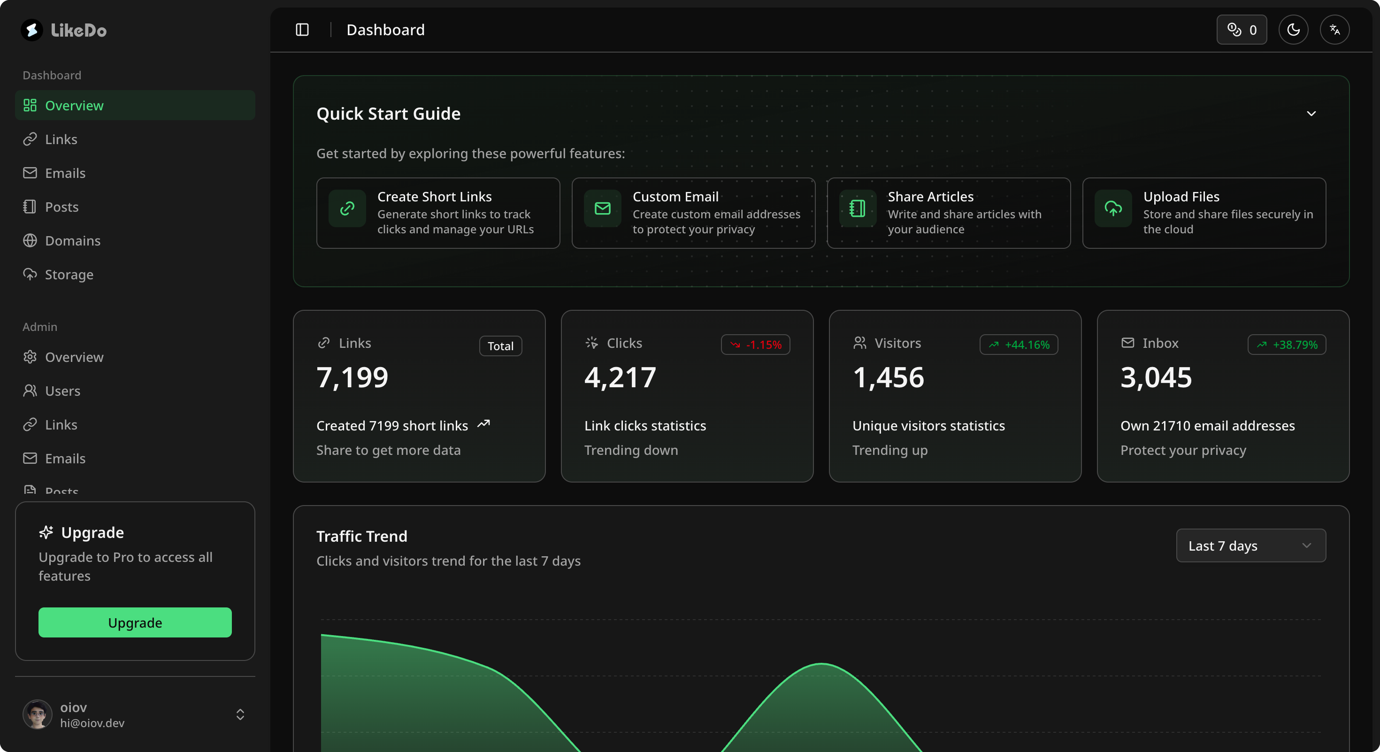The image size is (1380, 752).
Task: Open the language switcher in the top bar
Action: [1335, 30]
